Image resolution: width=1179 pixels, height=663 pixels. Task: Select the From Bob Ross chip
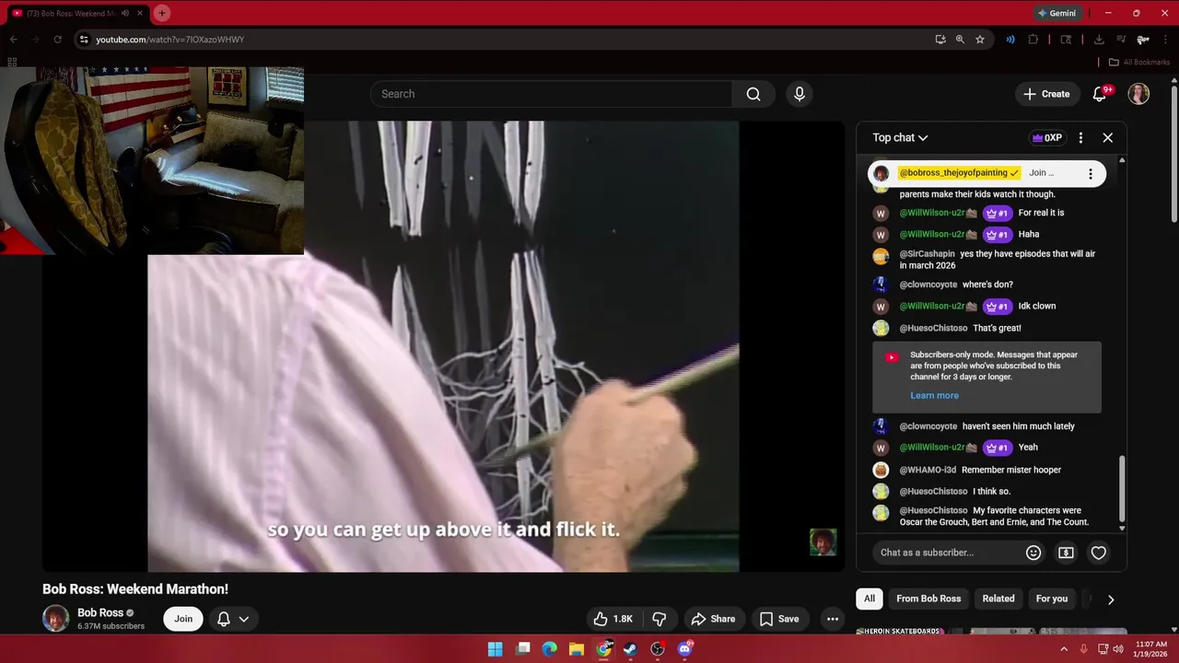click(928, 599)
